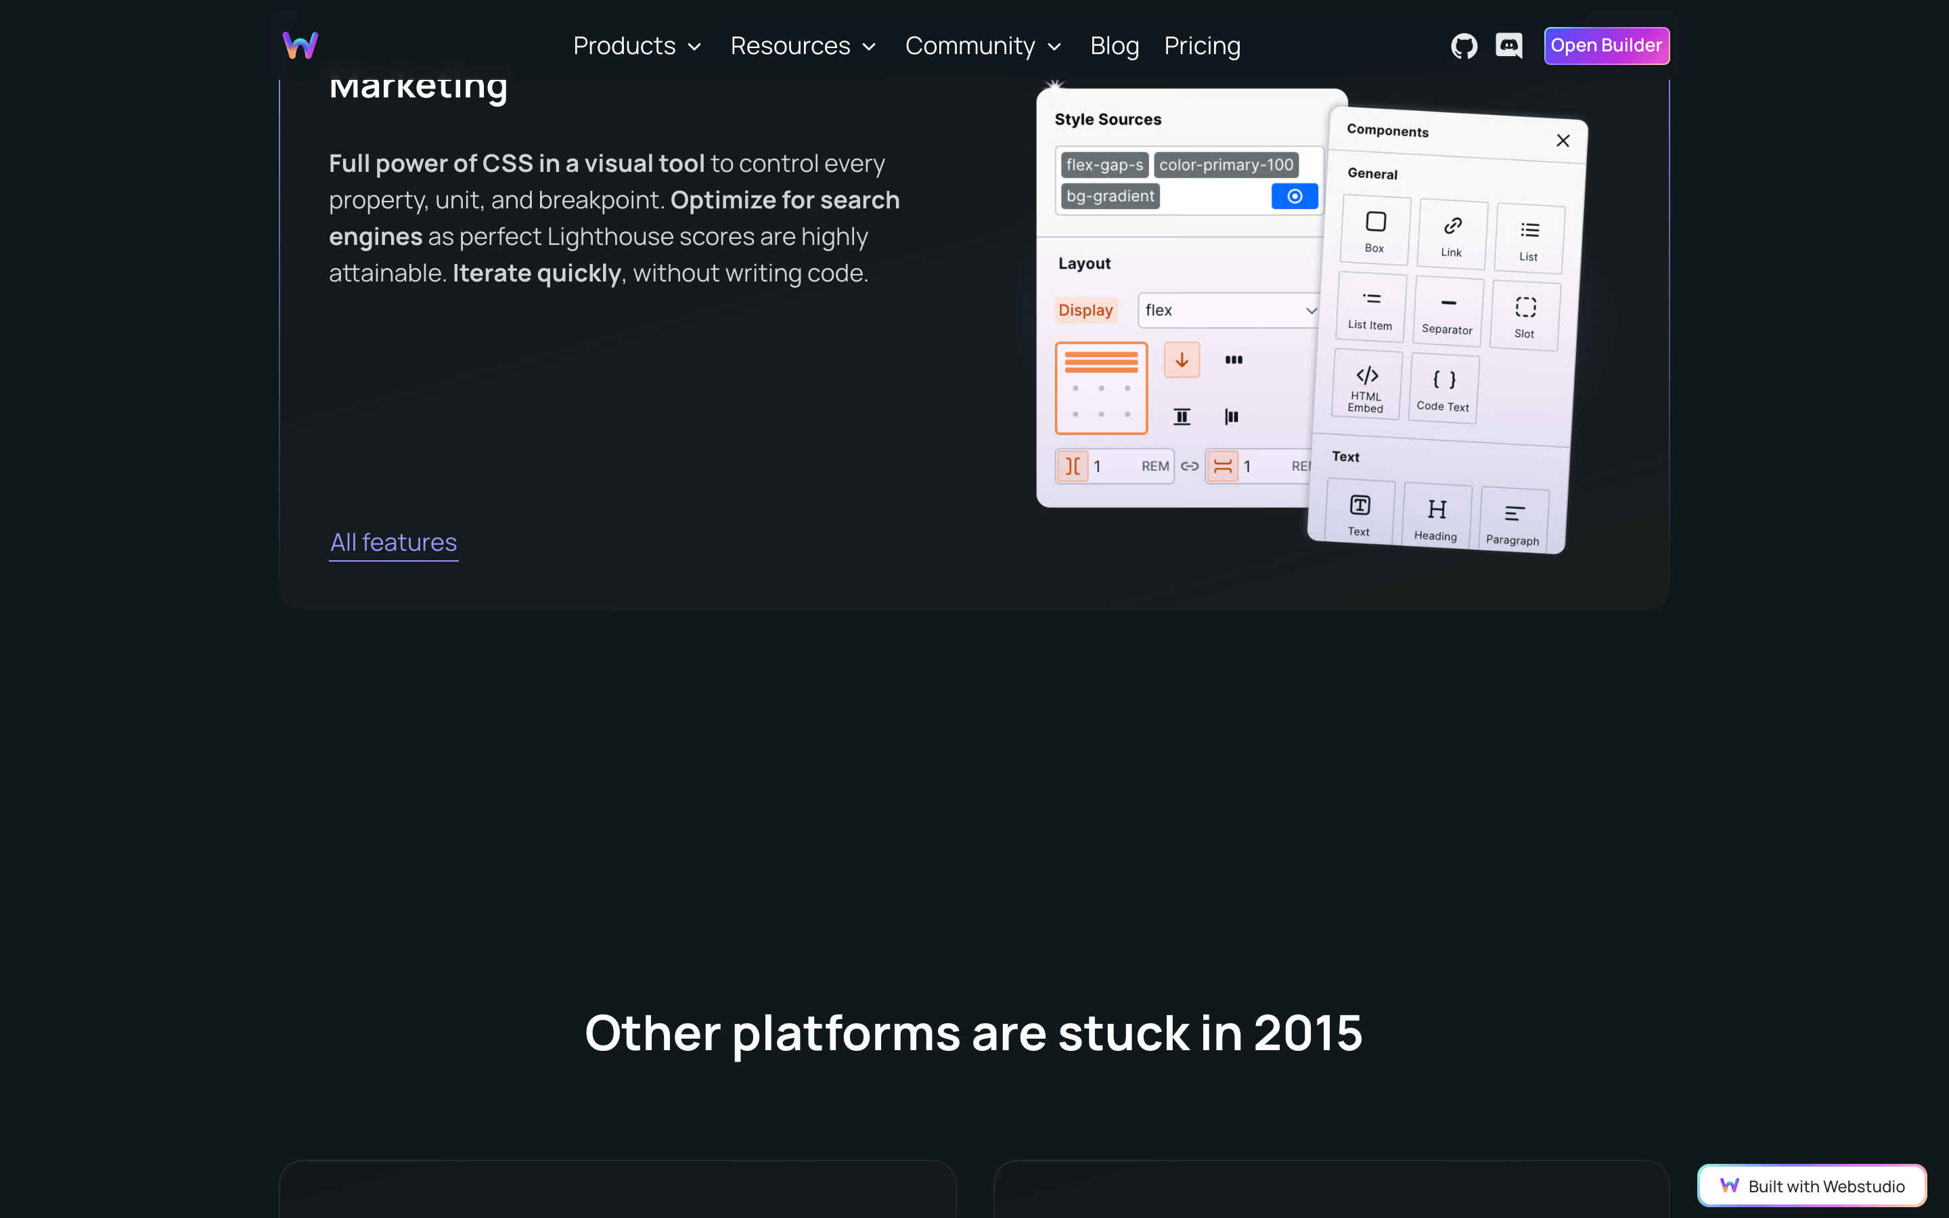Click the Display property label
1949x1218 pixels.
pos(1085,310)
